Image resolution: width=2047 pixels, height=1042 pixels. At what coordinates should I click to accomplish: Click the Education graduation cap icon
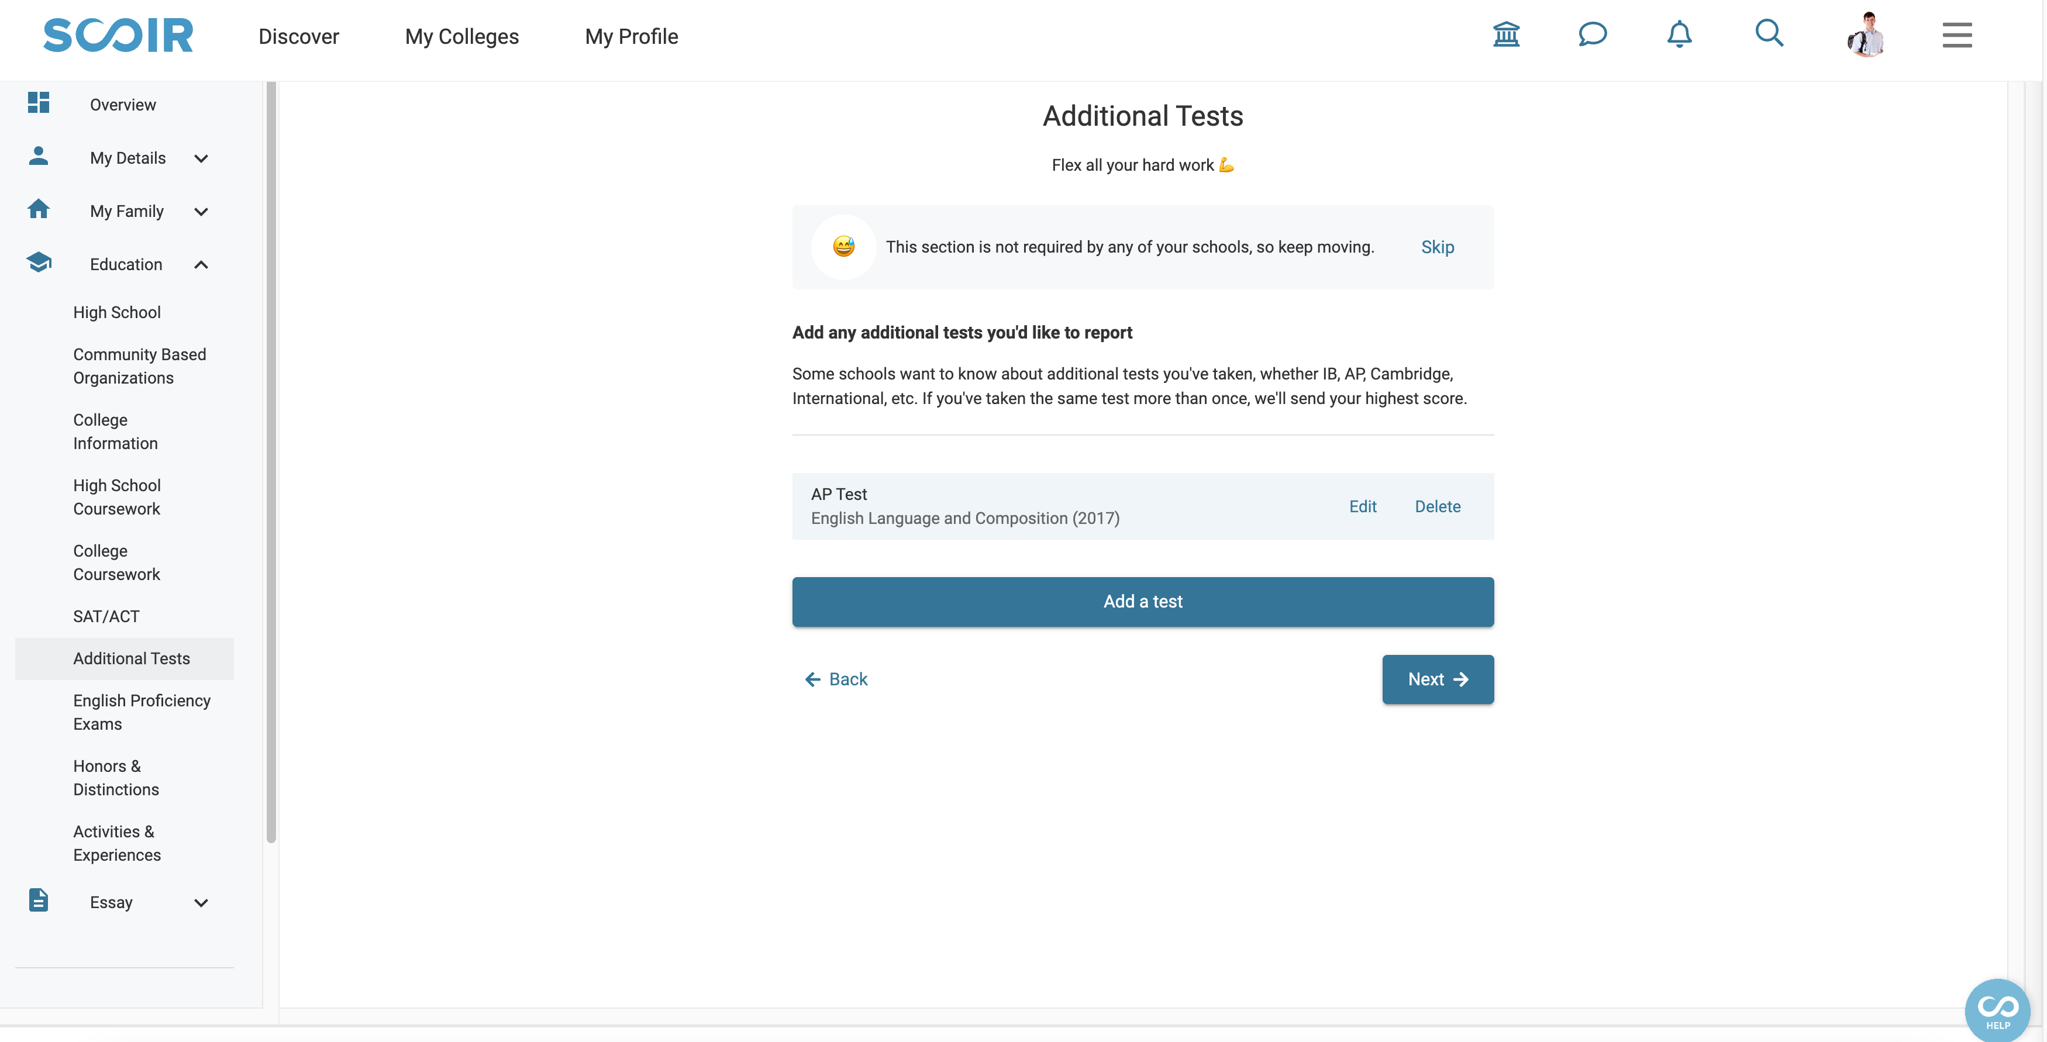(x=38, y=262)
